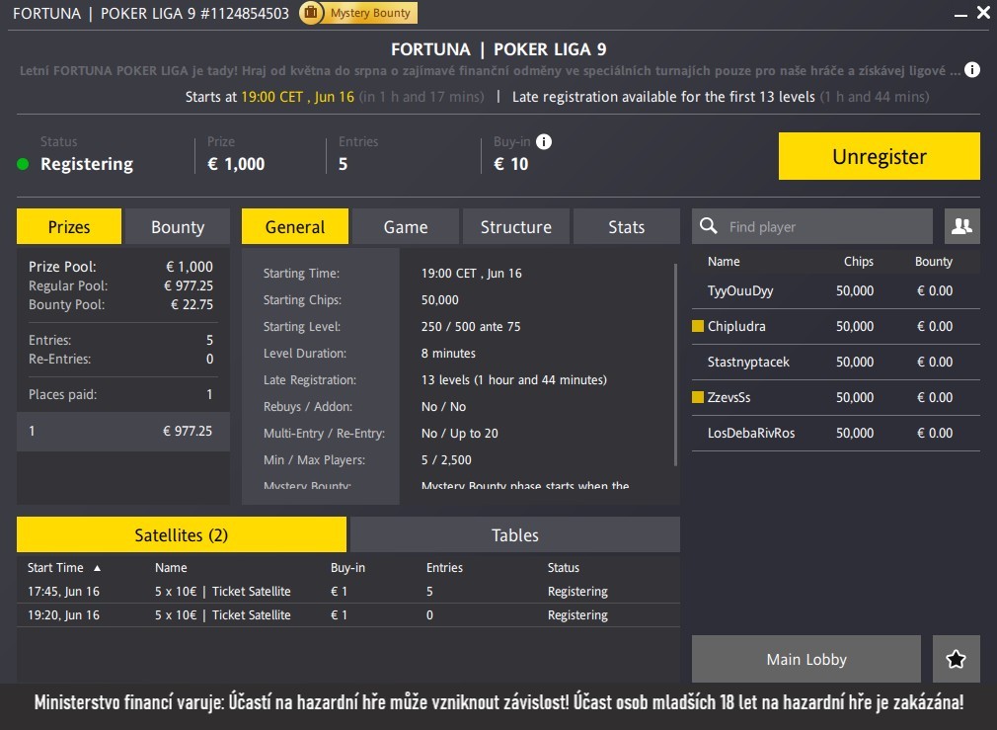Screen dimensions: 997x730
Task: Click the Late Registration 13 levels value
Action: click(x=513, y=380)
